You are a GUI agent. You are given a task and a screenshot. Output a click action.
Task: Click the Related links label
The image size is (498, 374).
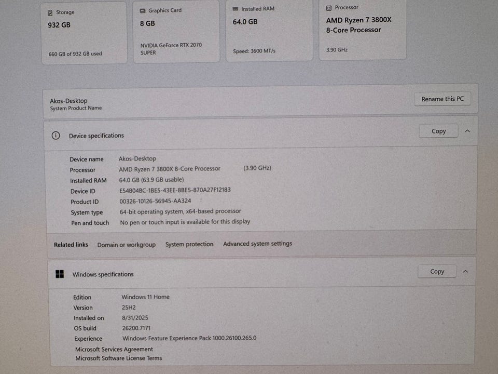coord(71,245)
